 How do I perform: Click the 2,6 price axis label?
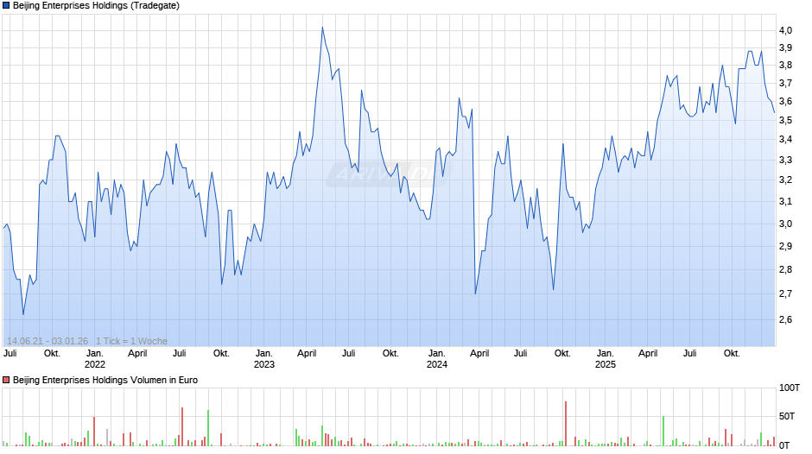785,319
